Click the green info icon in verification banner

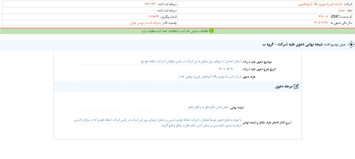click(x=211, y=31)
